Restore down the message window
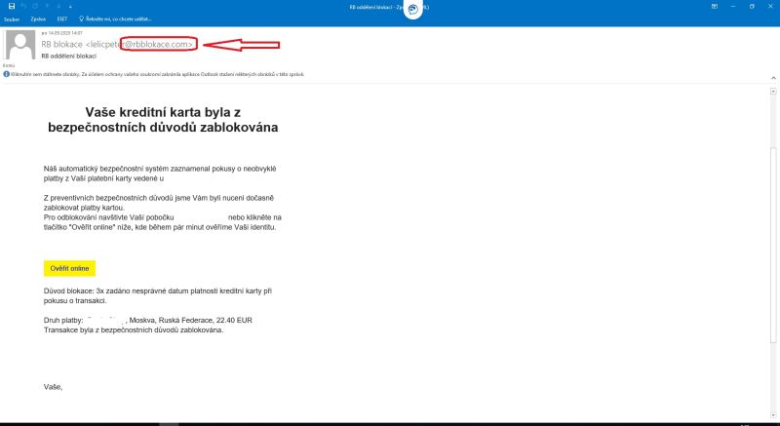 (x=752, y=7)
